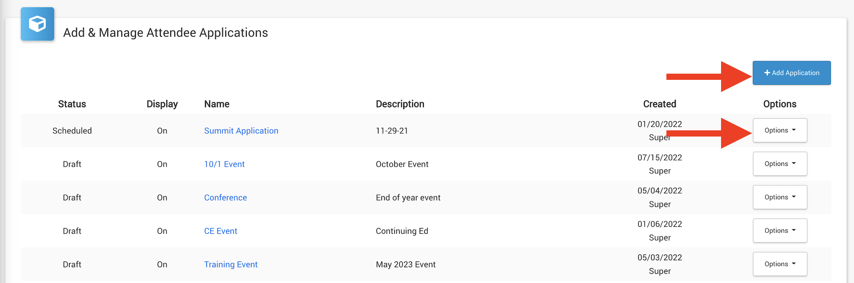The height and width of the screenshot is (283, 854).
Task: Open Options dropdown for Conference row
Action: 780,197
